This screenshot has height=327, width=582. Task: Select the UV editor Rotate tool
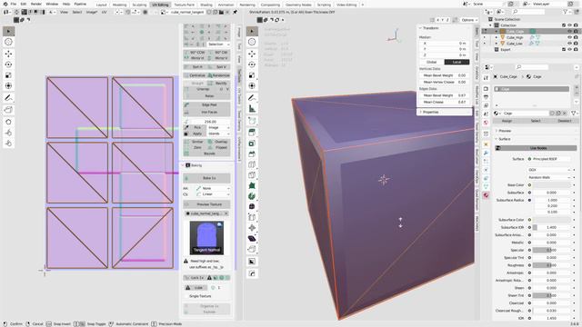coord(8,64)
